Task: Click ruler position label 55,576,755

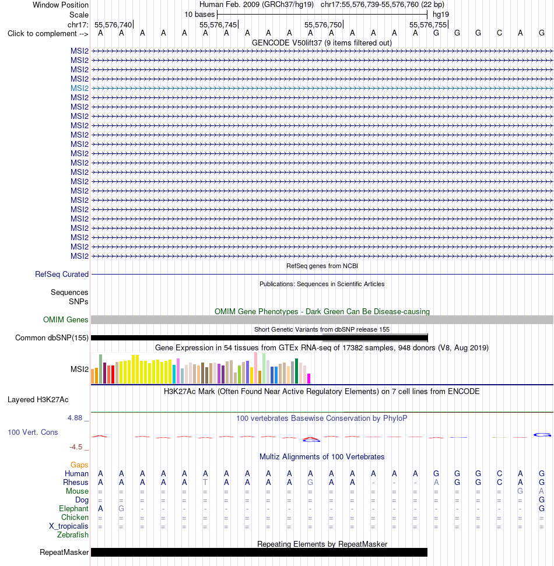Action: (x=428, y=24)
